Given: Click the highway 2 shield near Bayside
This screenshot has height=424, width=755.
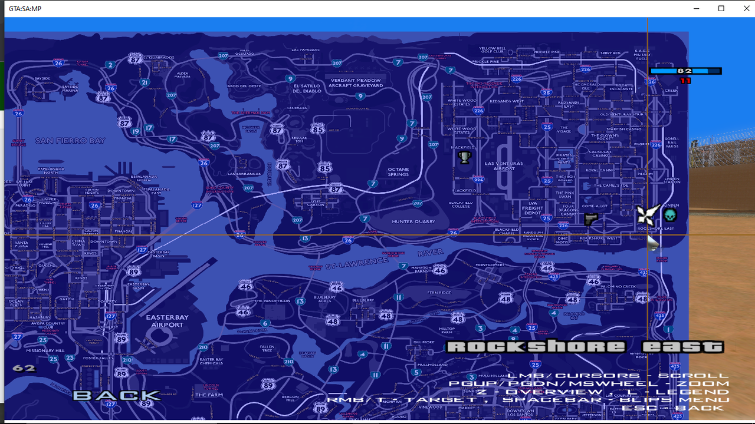Looking at the screenshot, I should click(110, 65).
